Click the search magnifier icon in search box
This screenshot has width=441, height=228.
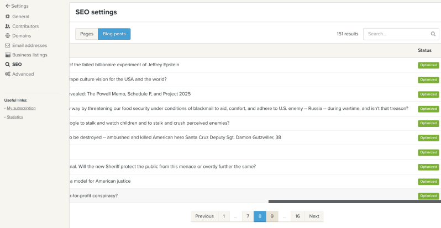[x=433, y=34]
